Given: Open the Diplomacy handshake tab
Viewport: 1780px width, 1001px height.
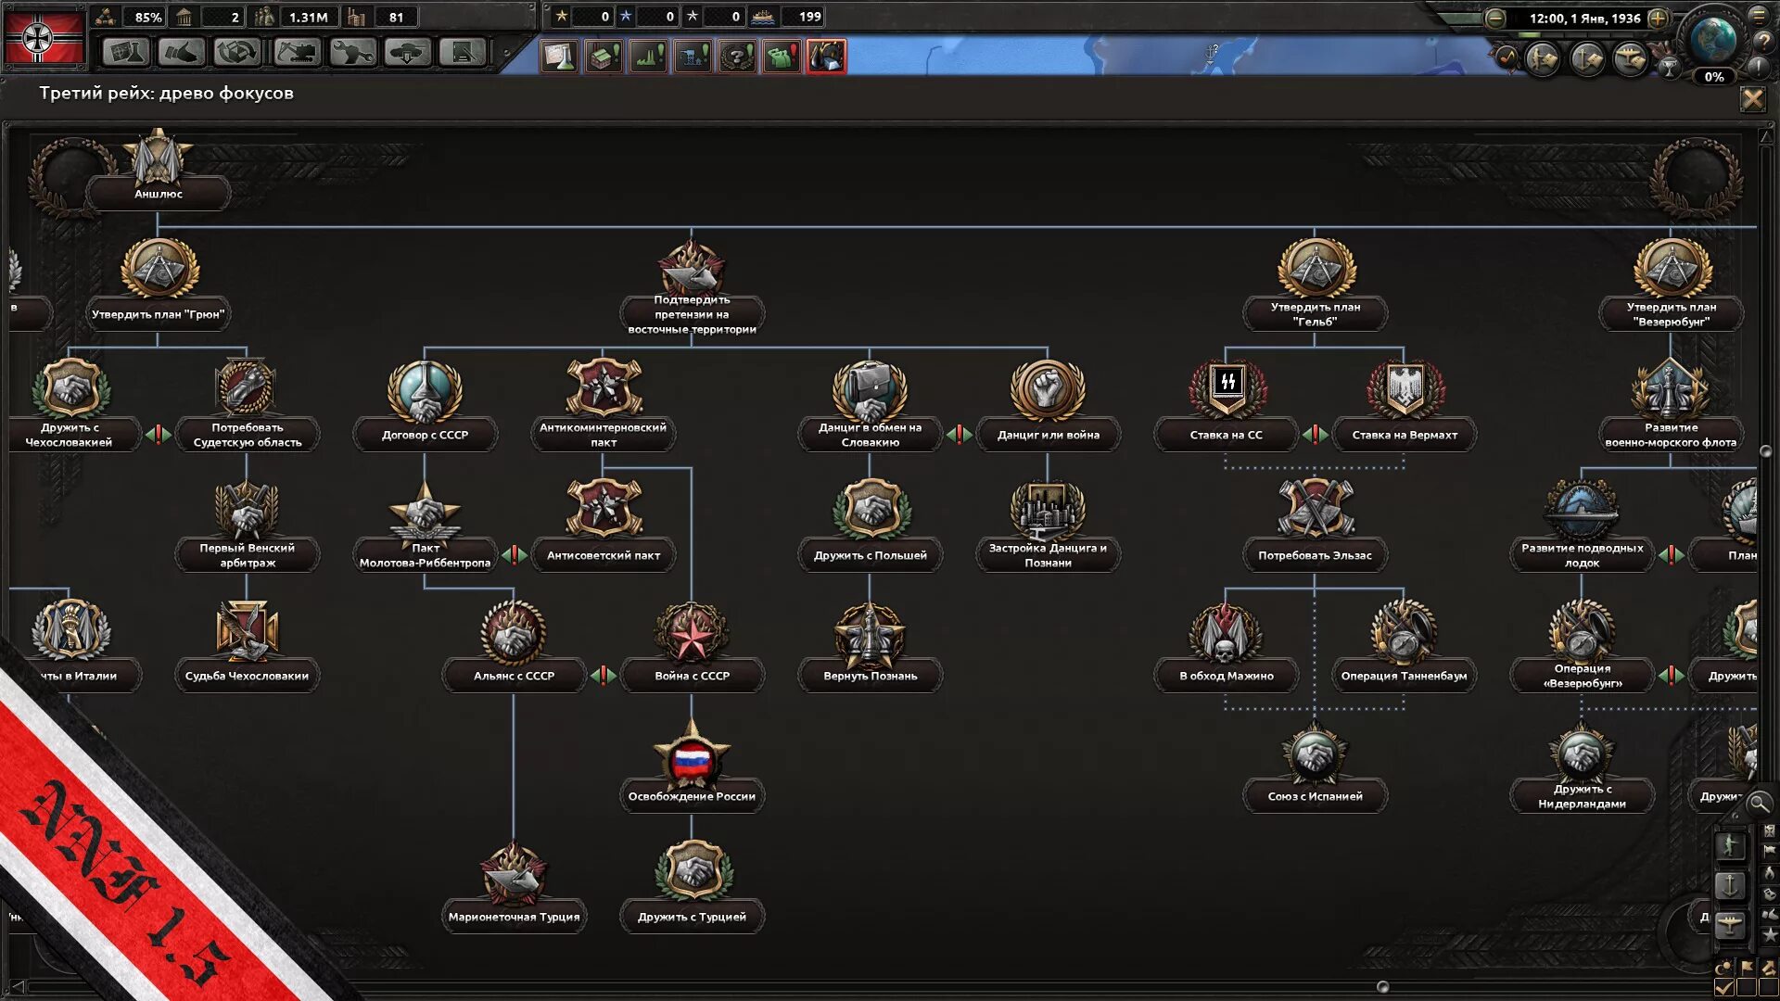Looking at the screenshot, I should pos(181,52).
